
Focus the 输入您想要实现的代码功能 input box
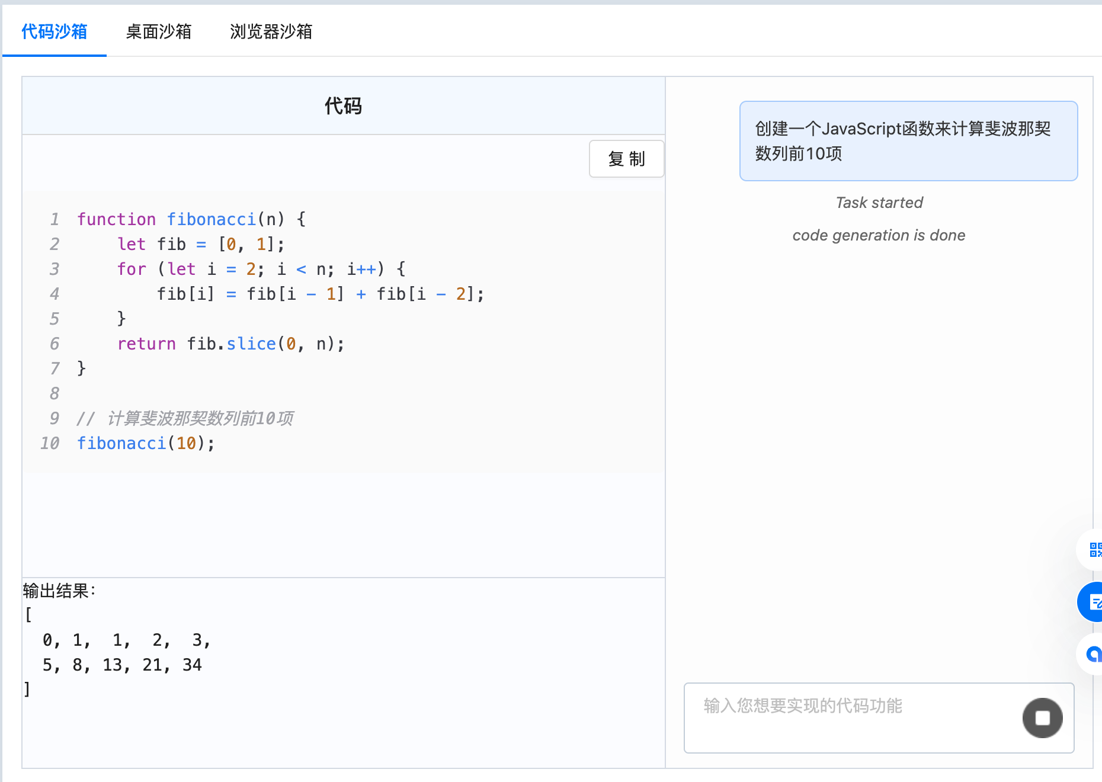[853, 717]
